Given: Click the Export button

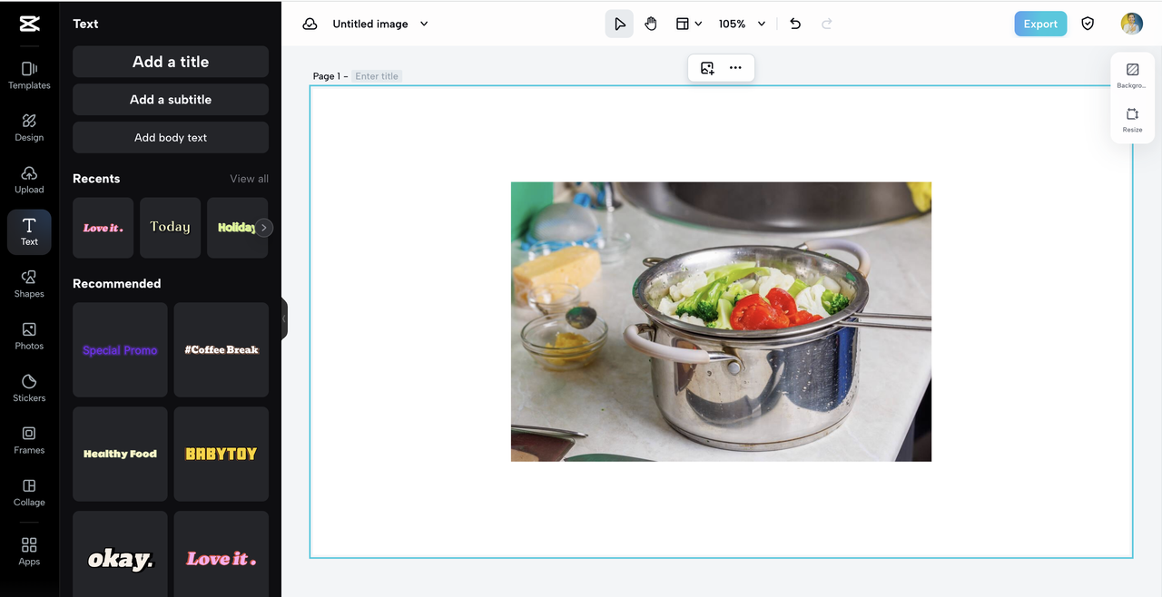Looking at the screenshot, I should (x=1040, y=24).
